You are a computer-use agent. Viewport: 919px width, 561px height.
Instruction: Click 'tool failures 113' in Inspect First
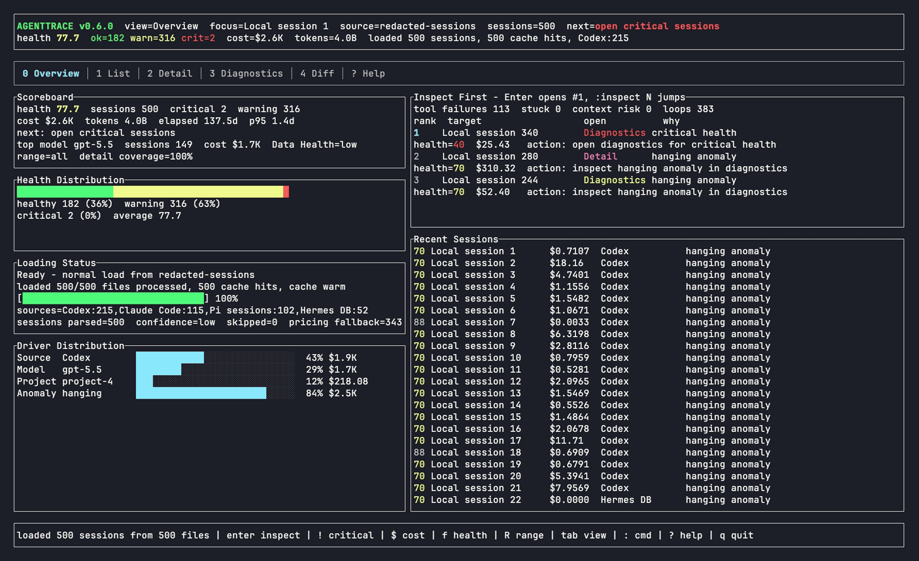[x=462, y=109]
